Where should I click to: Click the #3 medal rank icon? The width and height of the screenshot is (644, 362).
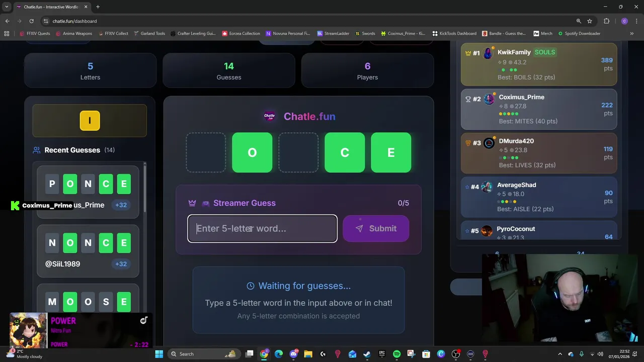point(468,143)
